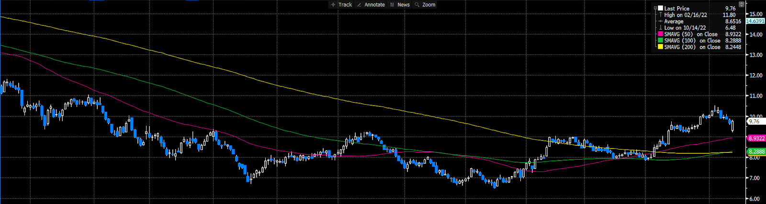
Task: Collapse the Last Price legend tree
Action: pyautogui.click(x=655, y=8)
